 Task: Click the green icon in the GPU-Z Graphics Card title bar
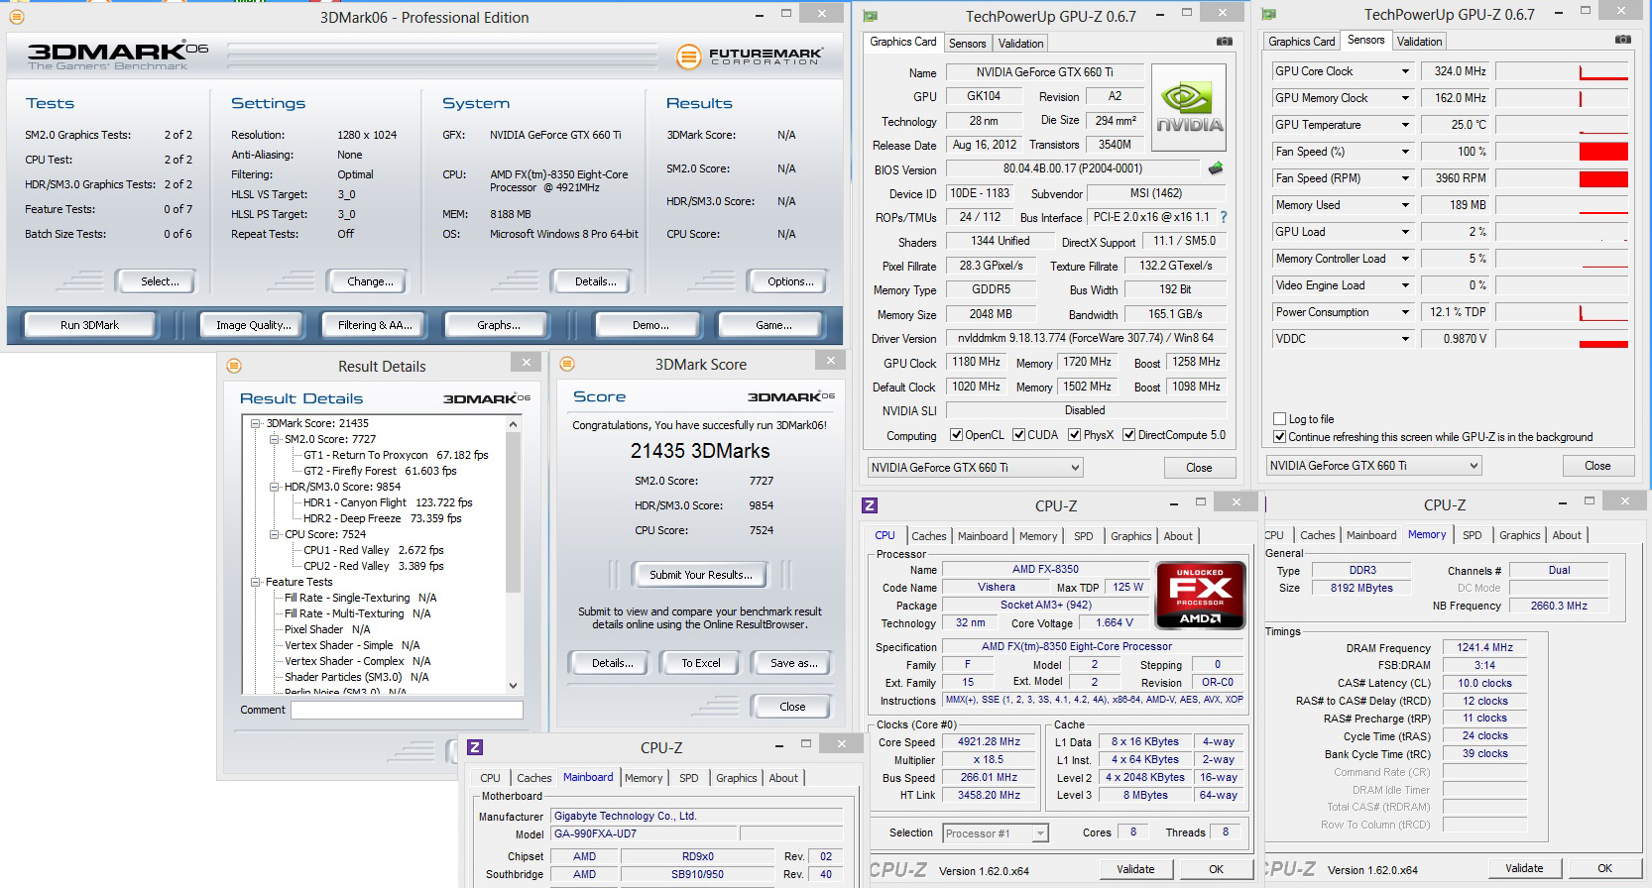point(871,16)
